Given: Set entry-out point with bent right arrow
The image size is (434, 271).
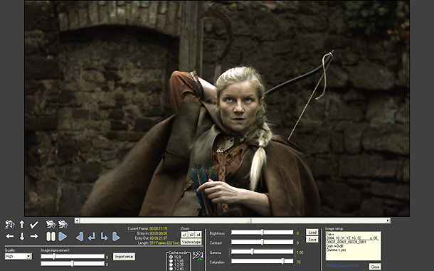Looking at the screenshot, I should click(x=104, y=236).
